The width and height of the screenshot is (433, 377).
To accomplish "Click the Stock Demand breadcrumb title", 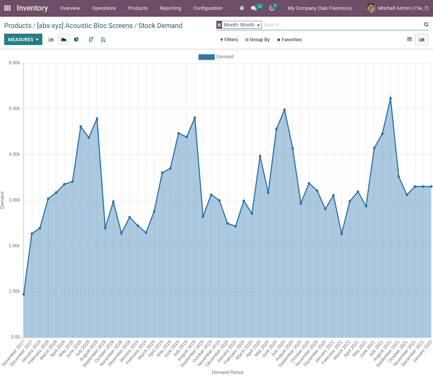I will pos(160,26).
